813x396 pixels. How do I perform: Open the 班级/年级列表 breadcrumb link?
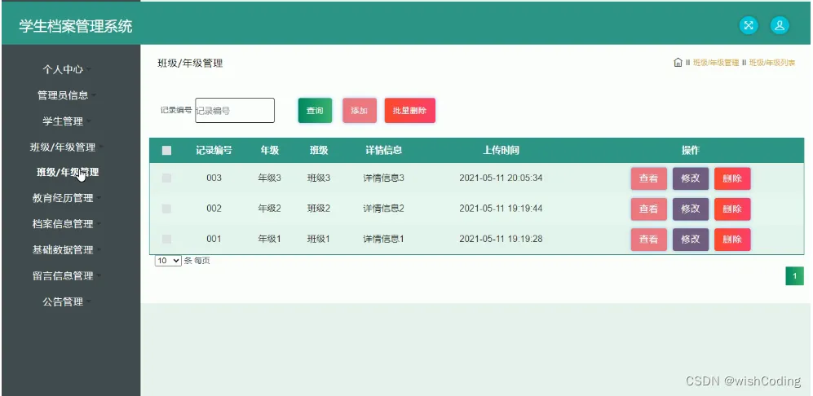(x=772, y=63)
